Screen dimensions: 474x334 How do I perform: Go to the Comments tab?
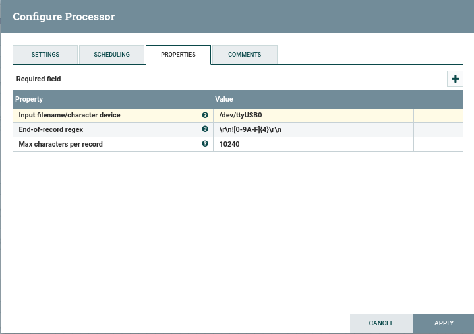[x=245, y=55]
